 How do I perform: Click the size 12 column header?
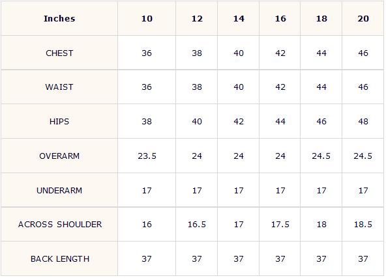[x=197, y=18]
